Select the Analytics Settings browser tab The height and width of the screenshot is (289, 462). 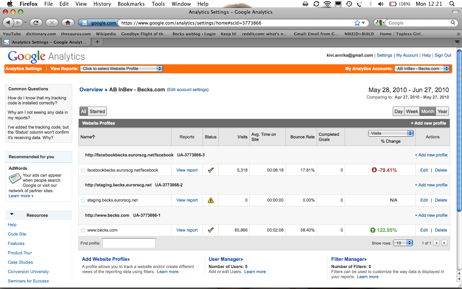pos(46,42)
